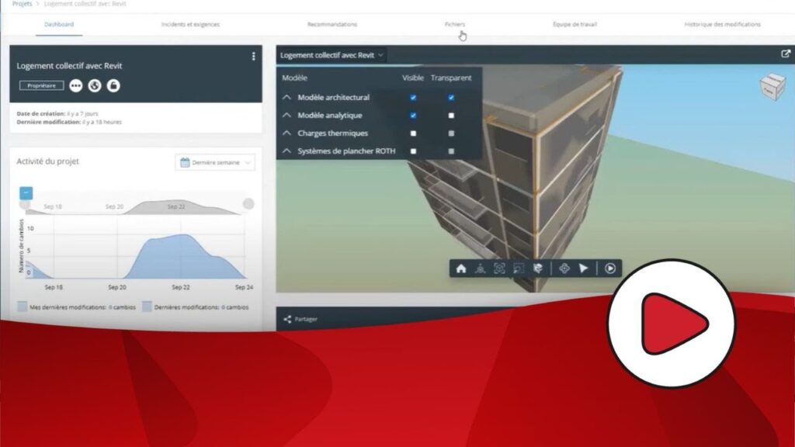This screenshot has width=795, height=447.
Task: Click the Projets breadcrumb link
Action: pos(23,4)
